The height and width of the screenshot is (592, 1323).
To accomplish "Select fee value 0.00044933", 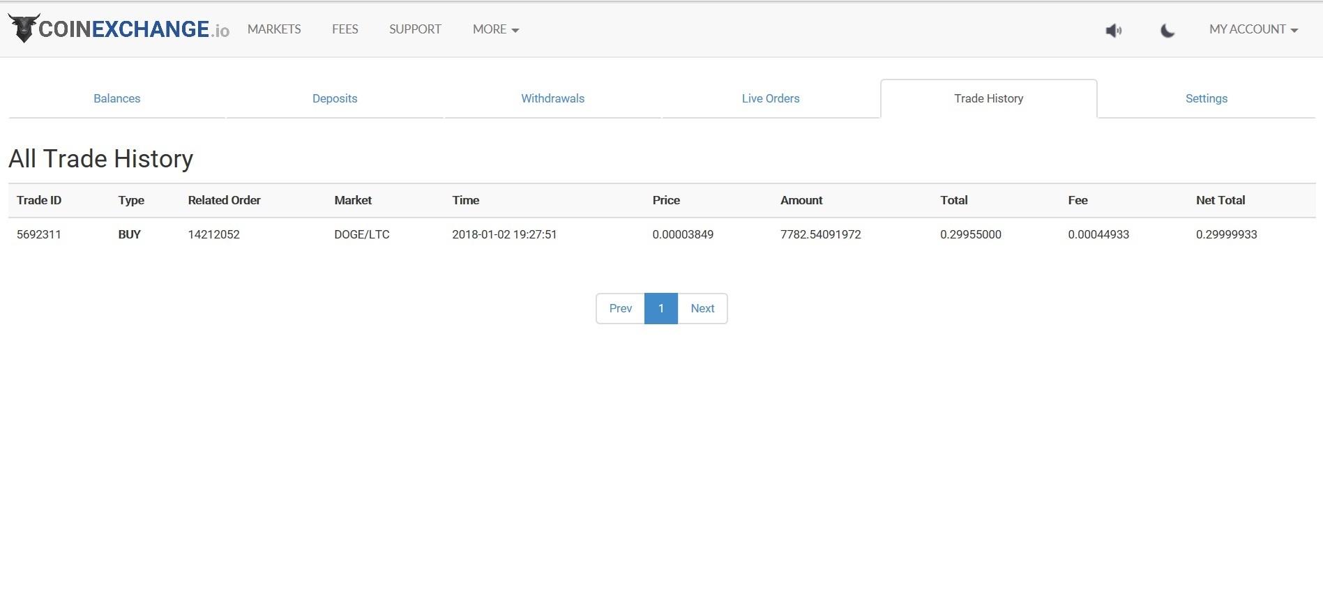I will pyautogui.click(x=1098, y=234).
